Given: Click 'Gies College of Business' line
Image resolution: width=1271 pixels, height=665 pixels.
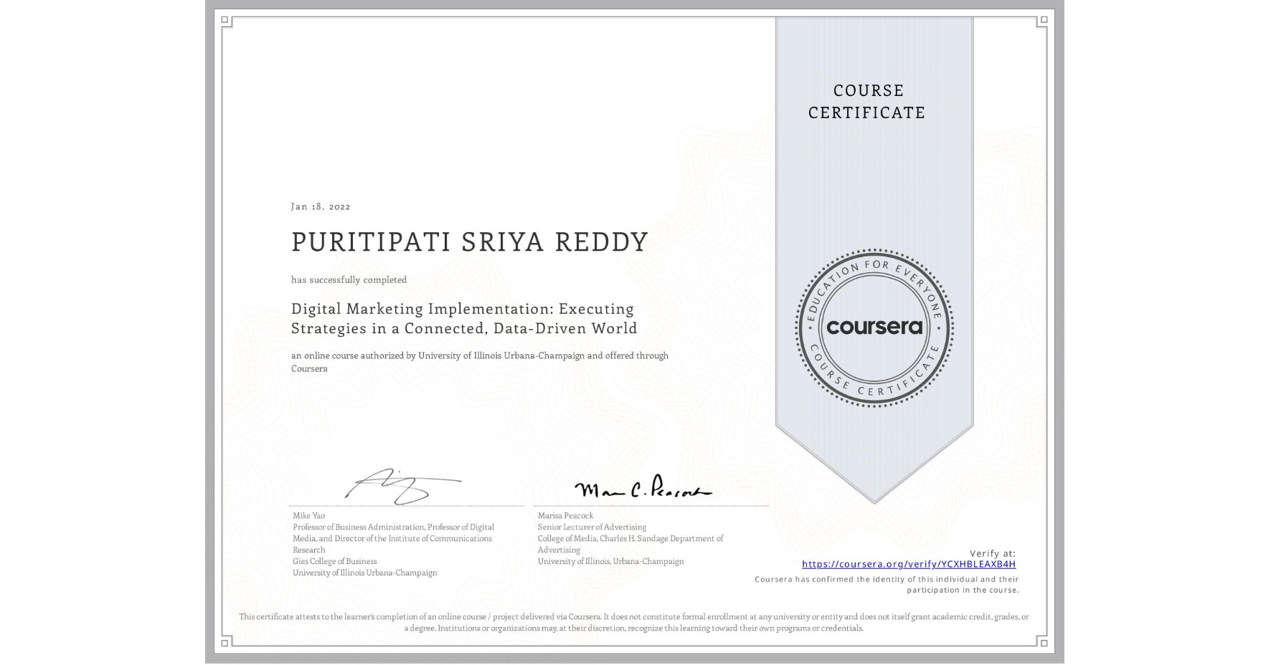Looking at the screenshot, I should click(335, 562).
